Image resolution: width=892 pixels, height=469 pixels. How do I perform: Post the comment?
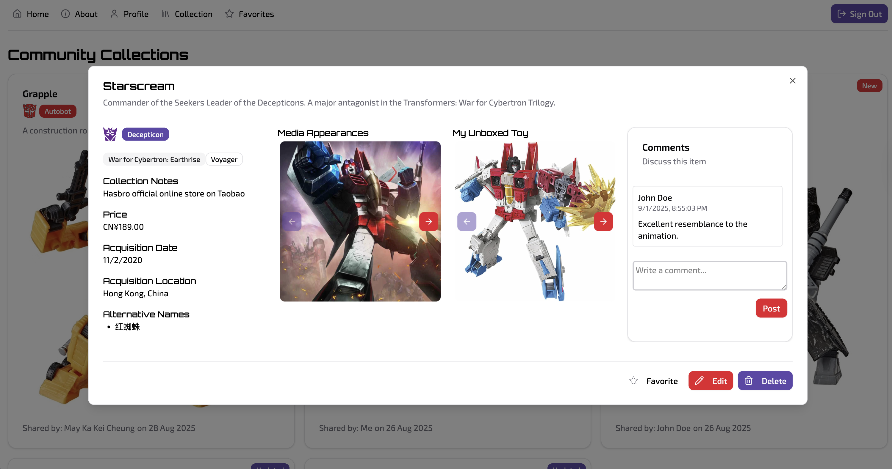click(771, 308)
